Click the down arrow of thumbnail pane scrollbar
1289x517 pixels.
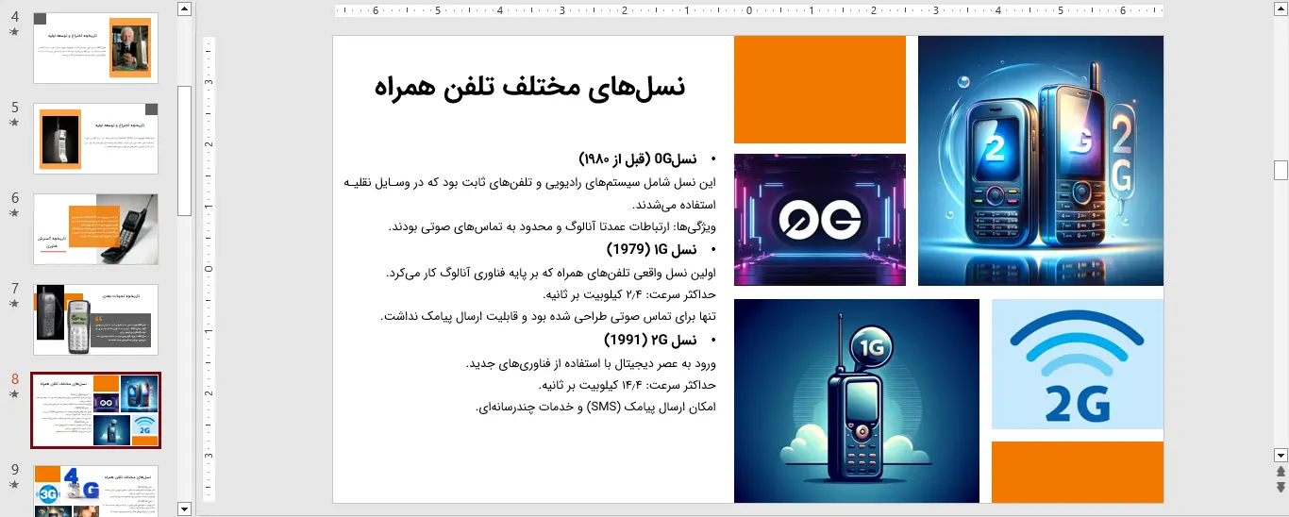click(x=185, y=509)
